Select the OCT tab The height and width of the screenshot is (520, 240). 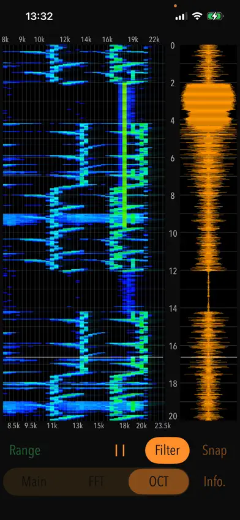pos(159,481)
